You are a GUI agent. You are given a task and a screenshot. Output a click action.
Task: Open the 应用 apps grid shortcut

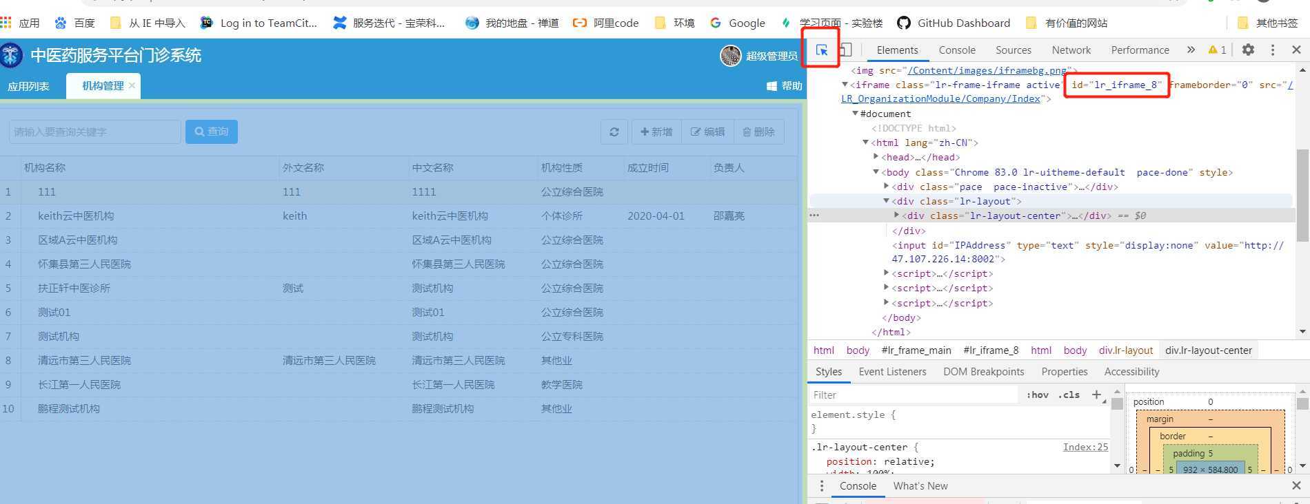(x=20, y=23)
